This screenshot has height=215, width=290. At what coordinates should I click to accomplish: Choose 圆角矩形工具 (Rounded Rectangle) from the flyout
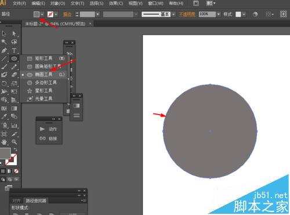point(44,66)
